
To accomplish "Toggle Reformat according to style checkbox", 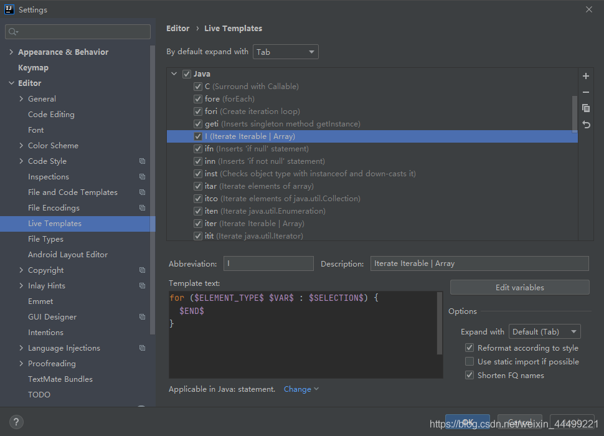I will pos(469,348).
